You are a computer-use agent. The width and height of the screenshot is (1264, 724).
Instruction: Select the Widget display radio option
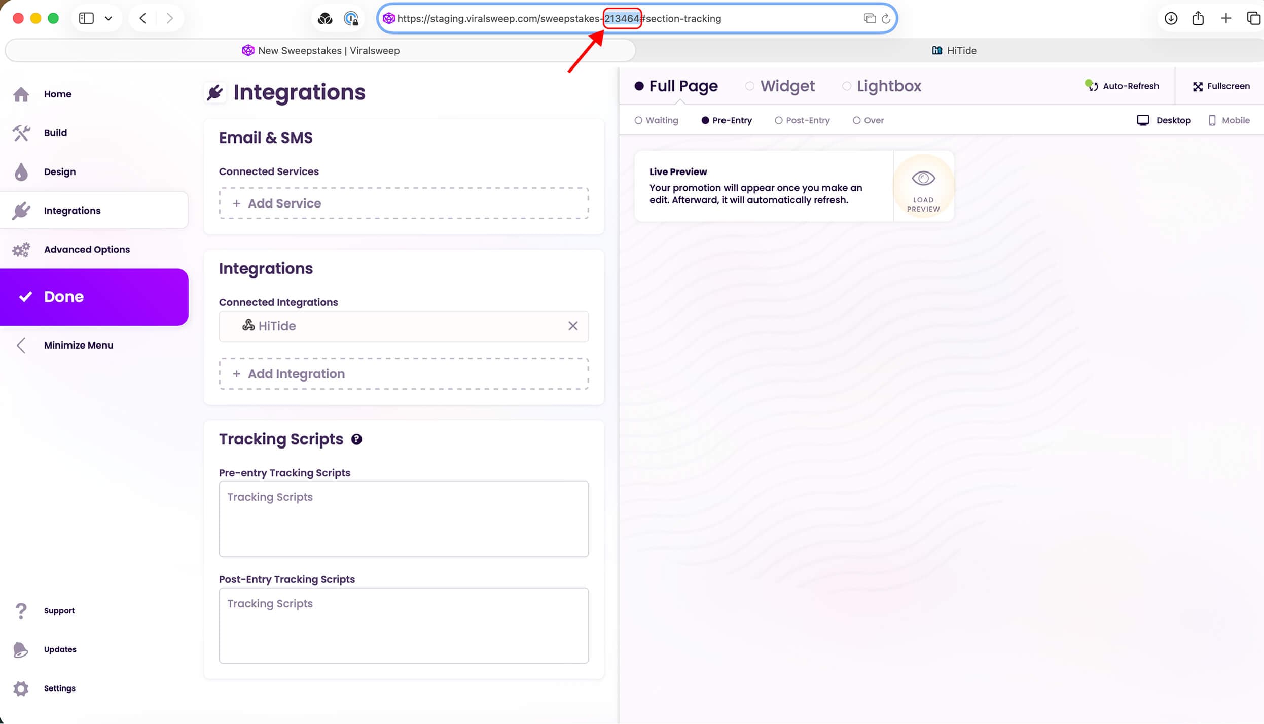749,86
